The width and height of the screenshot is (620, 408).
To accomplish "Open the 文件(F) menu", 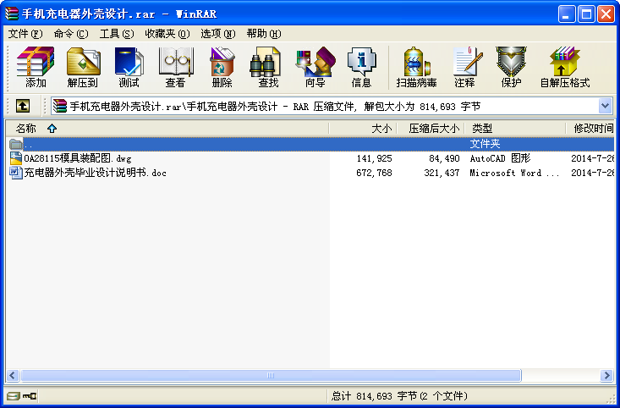I will pos(25,34).
